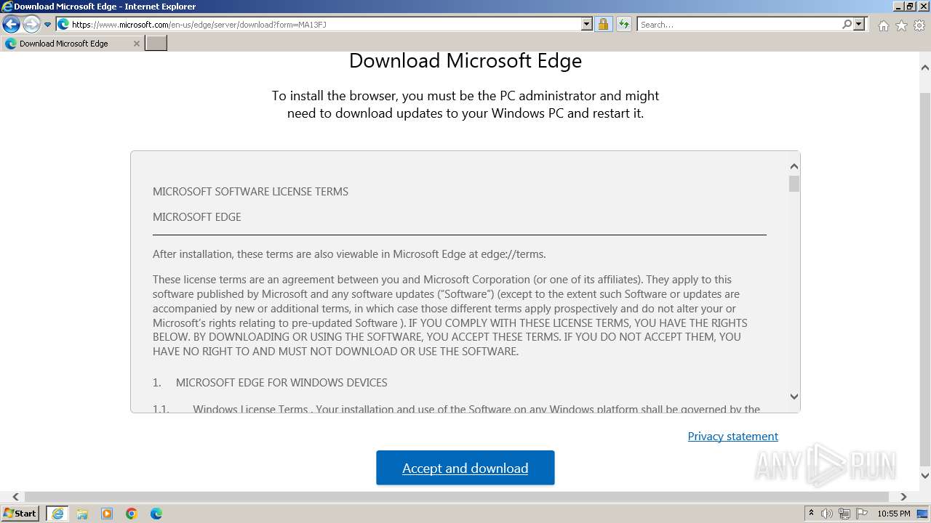Open the Privacy statement link

[x=732, y=436]
